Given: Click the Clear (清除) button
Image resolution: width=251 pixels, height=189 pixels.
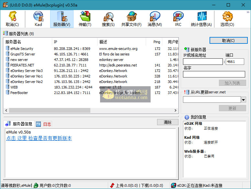Looking at the screenshot, I should point(167,122).
